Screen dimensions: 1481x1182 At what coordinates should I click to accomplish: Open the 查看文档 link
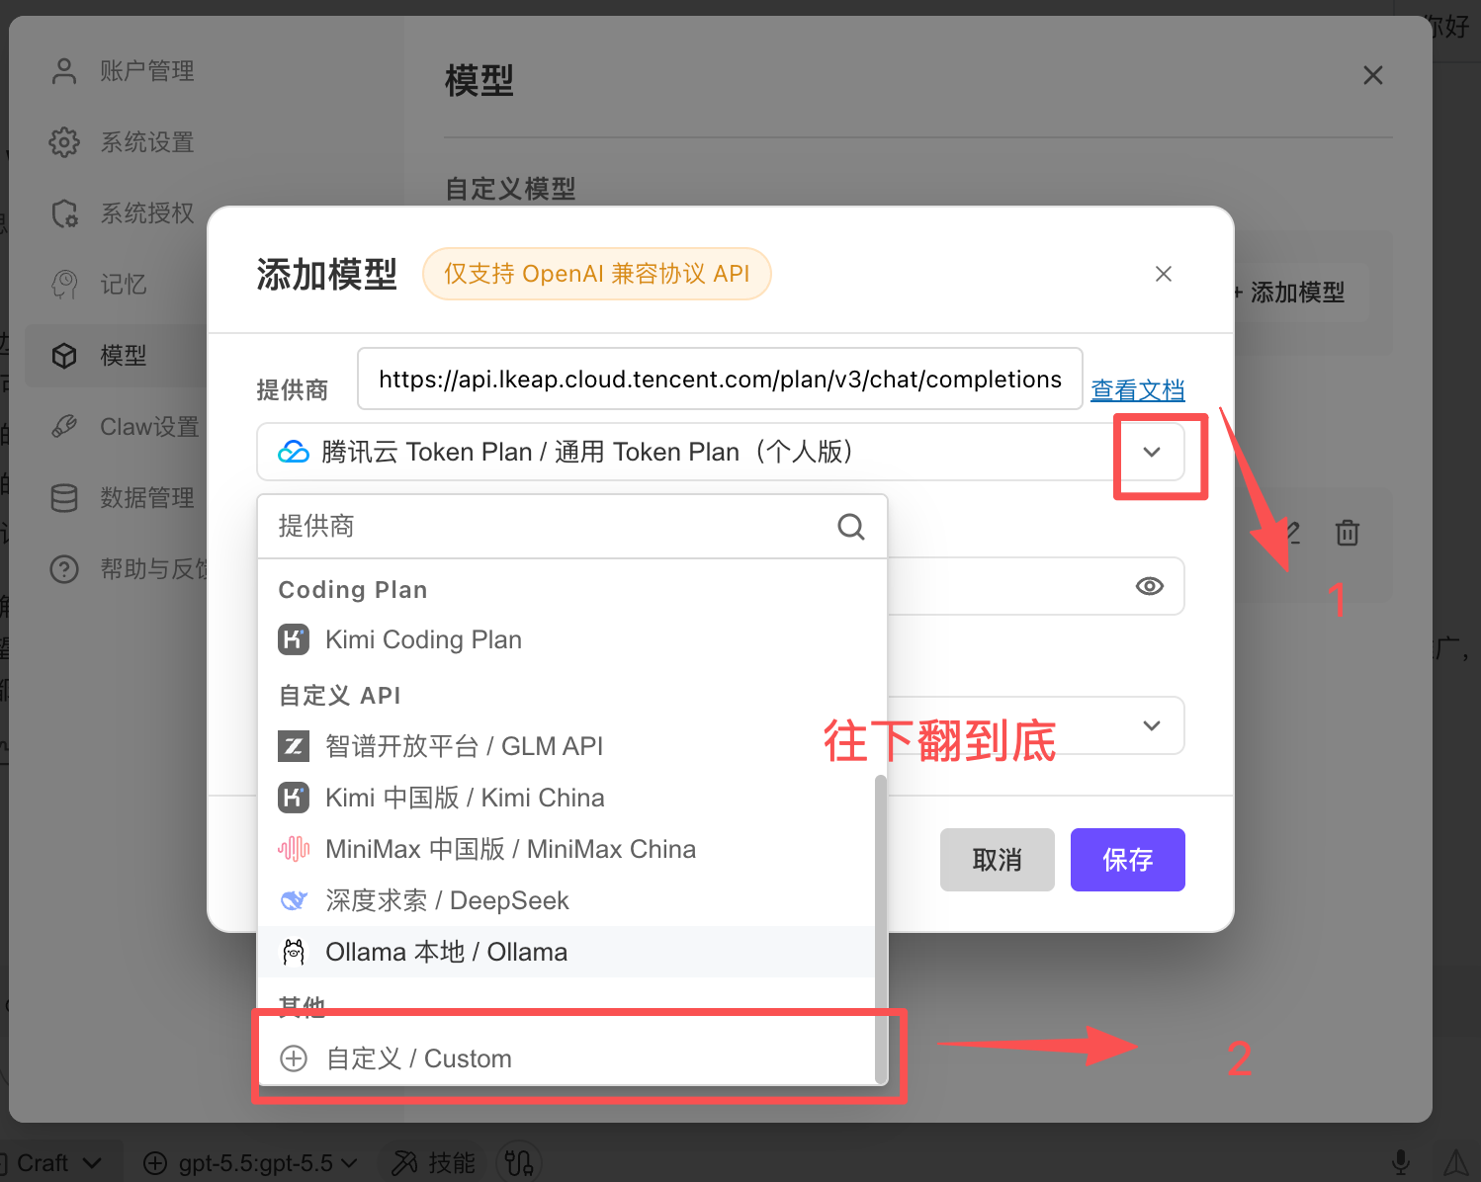point(1138,390)
